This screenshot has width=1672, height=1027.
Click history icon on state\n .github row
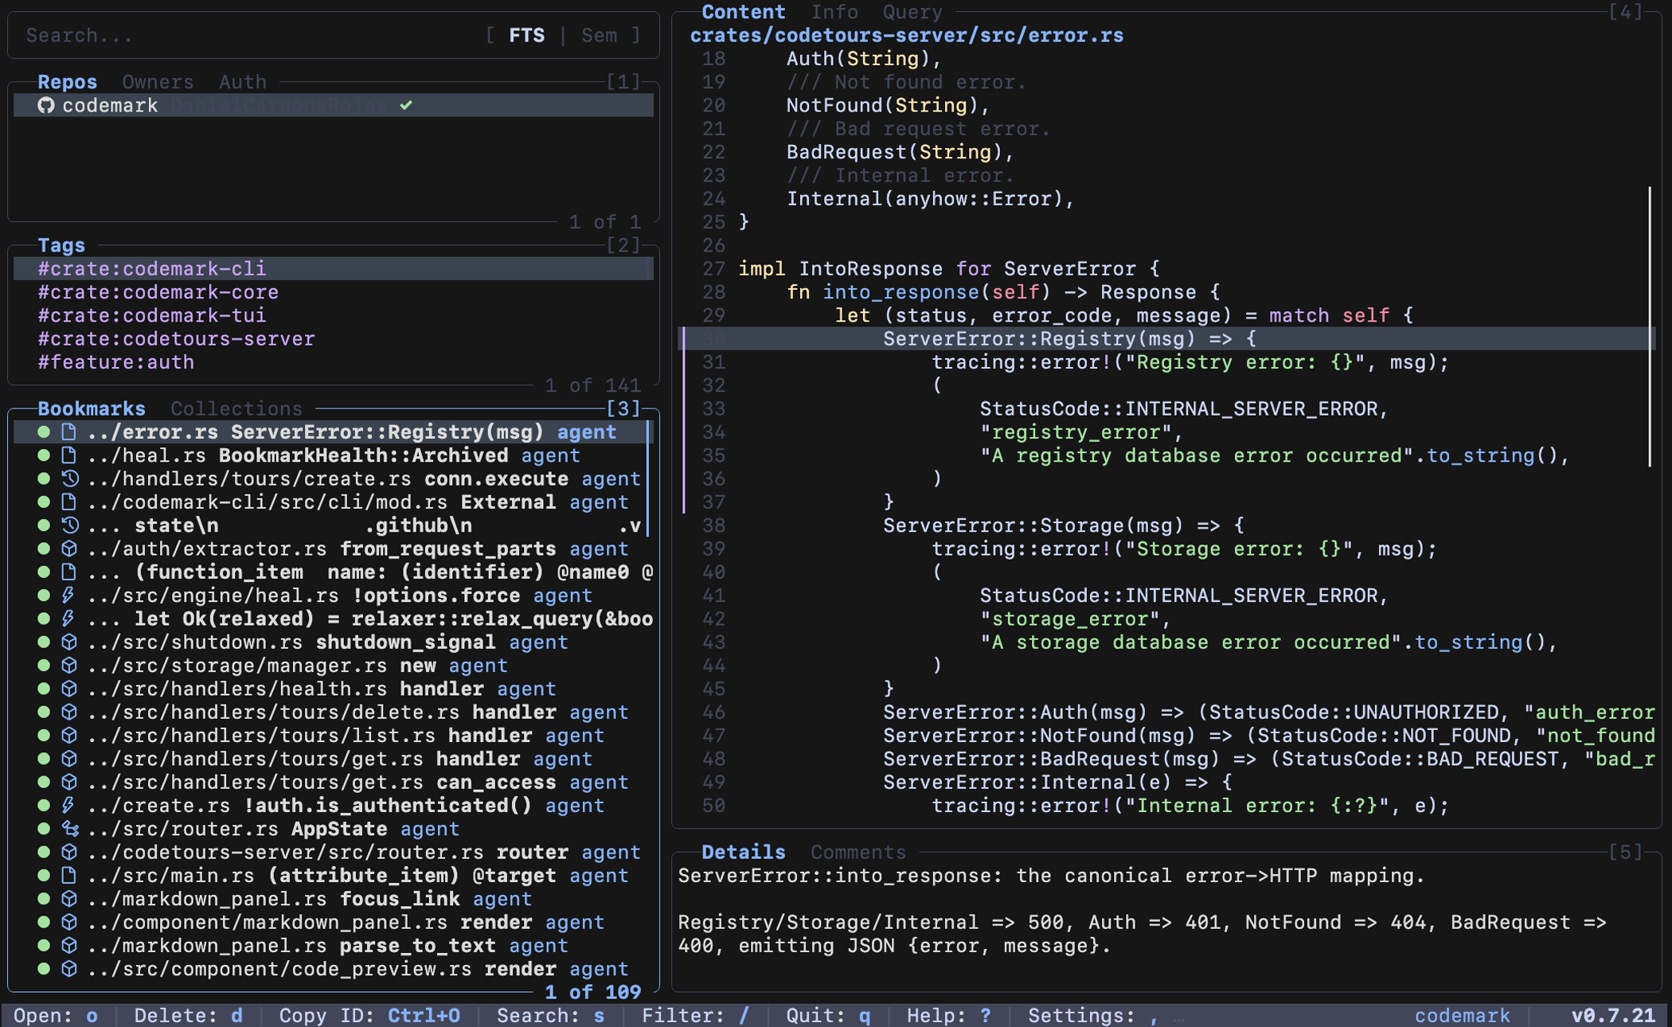coord(69,525)
